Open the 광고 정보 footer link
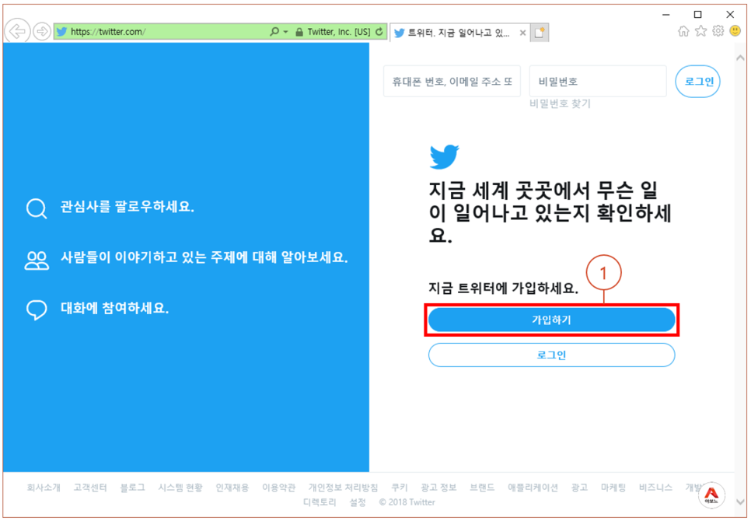The image size is (751, 521). (438, 488)
